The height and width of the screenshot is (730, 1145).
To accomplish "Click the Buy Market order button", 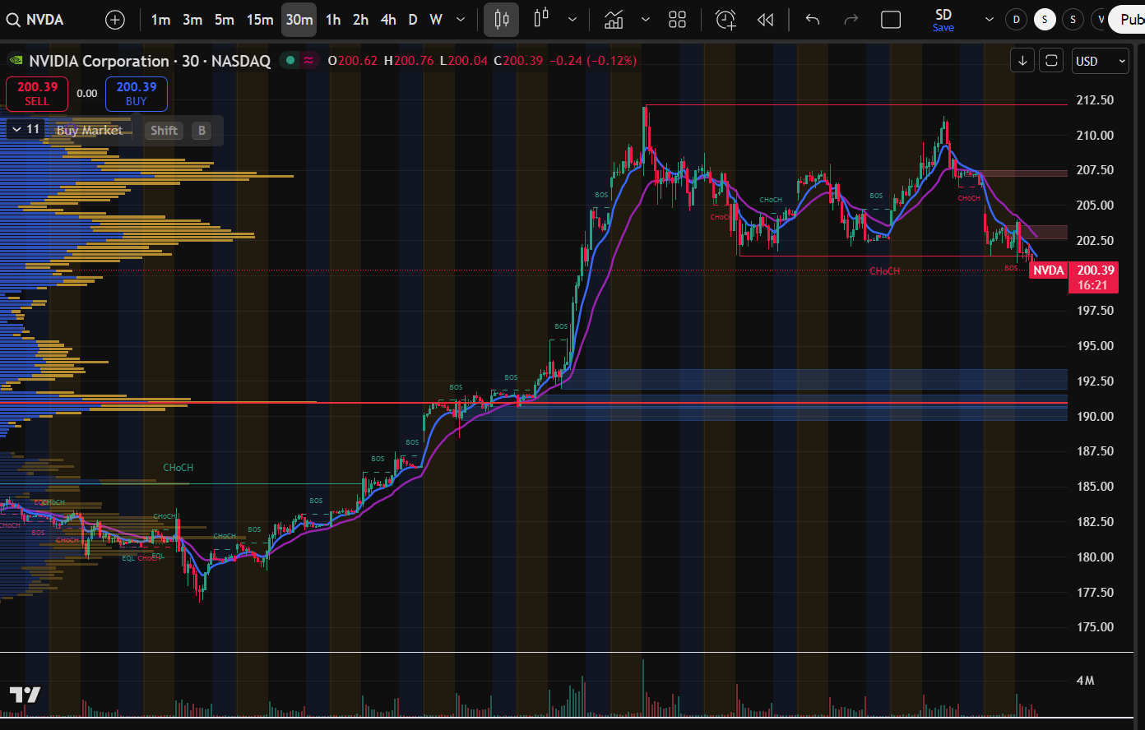I will pos(90,130).
